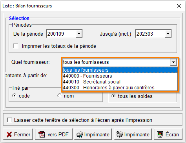The image size is (186, 143).
Task: Click the first printer icon
Action: pyautogui.click(x=80, y=134)
